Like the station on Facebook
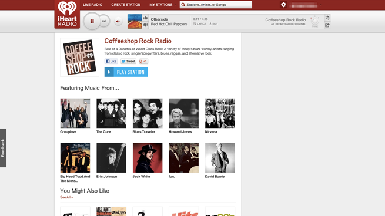The width and height of the screenshot is (385, 216). 111,61
